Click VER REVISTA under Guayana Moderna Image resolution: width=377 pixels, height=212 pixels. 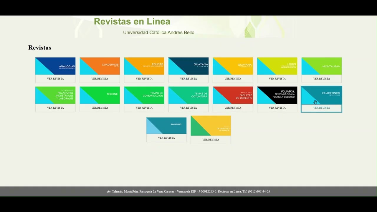pyautogui.click(x=188, y=79)
